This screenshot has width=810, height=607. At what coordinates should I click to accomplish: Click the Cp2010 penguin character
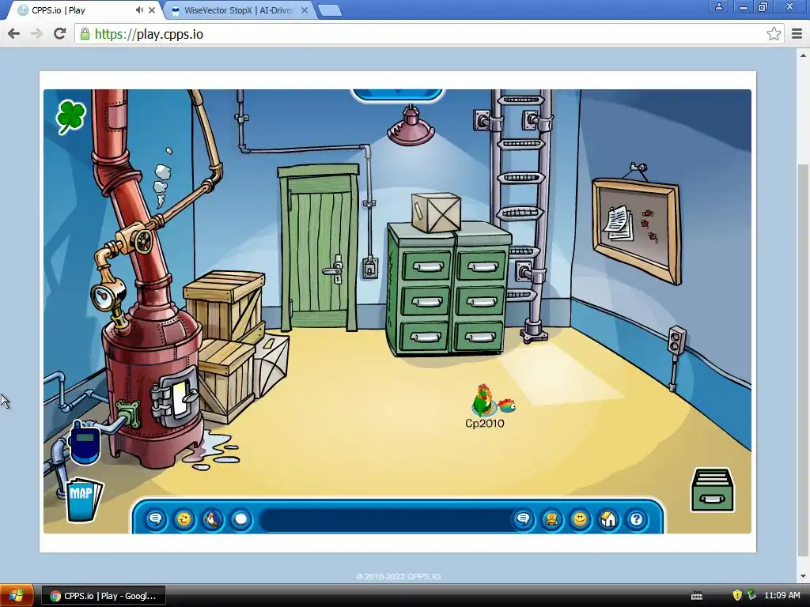tap(483, 400)
